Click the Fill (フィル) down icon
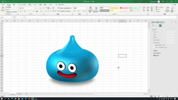Image resolution: width=178 pixels, height=100 pixels. (156, 9)
